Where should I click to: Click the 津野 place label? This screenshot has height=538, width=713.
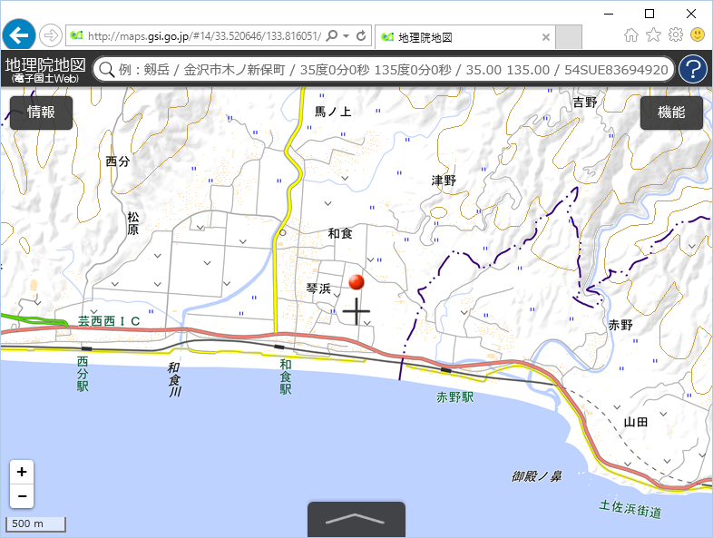click(x=444, y=181)
